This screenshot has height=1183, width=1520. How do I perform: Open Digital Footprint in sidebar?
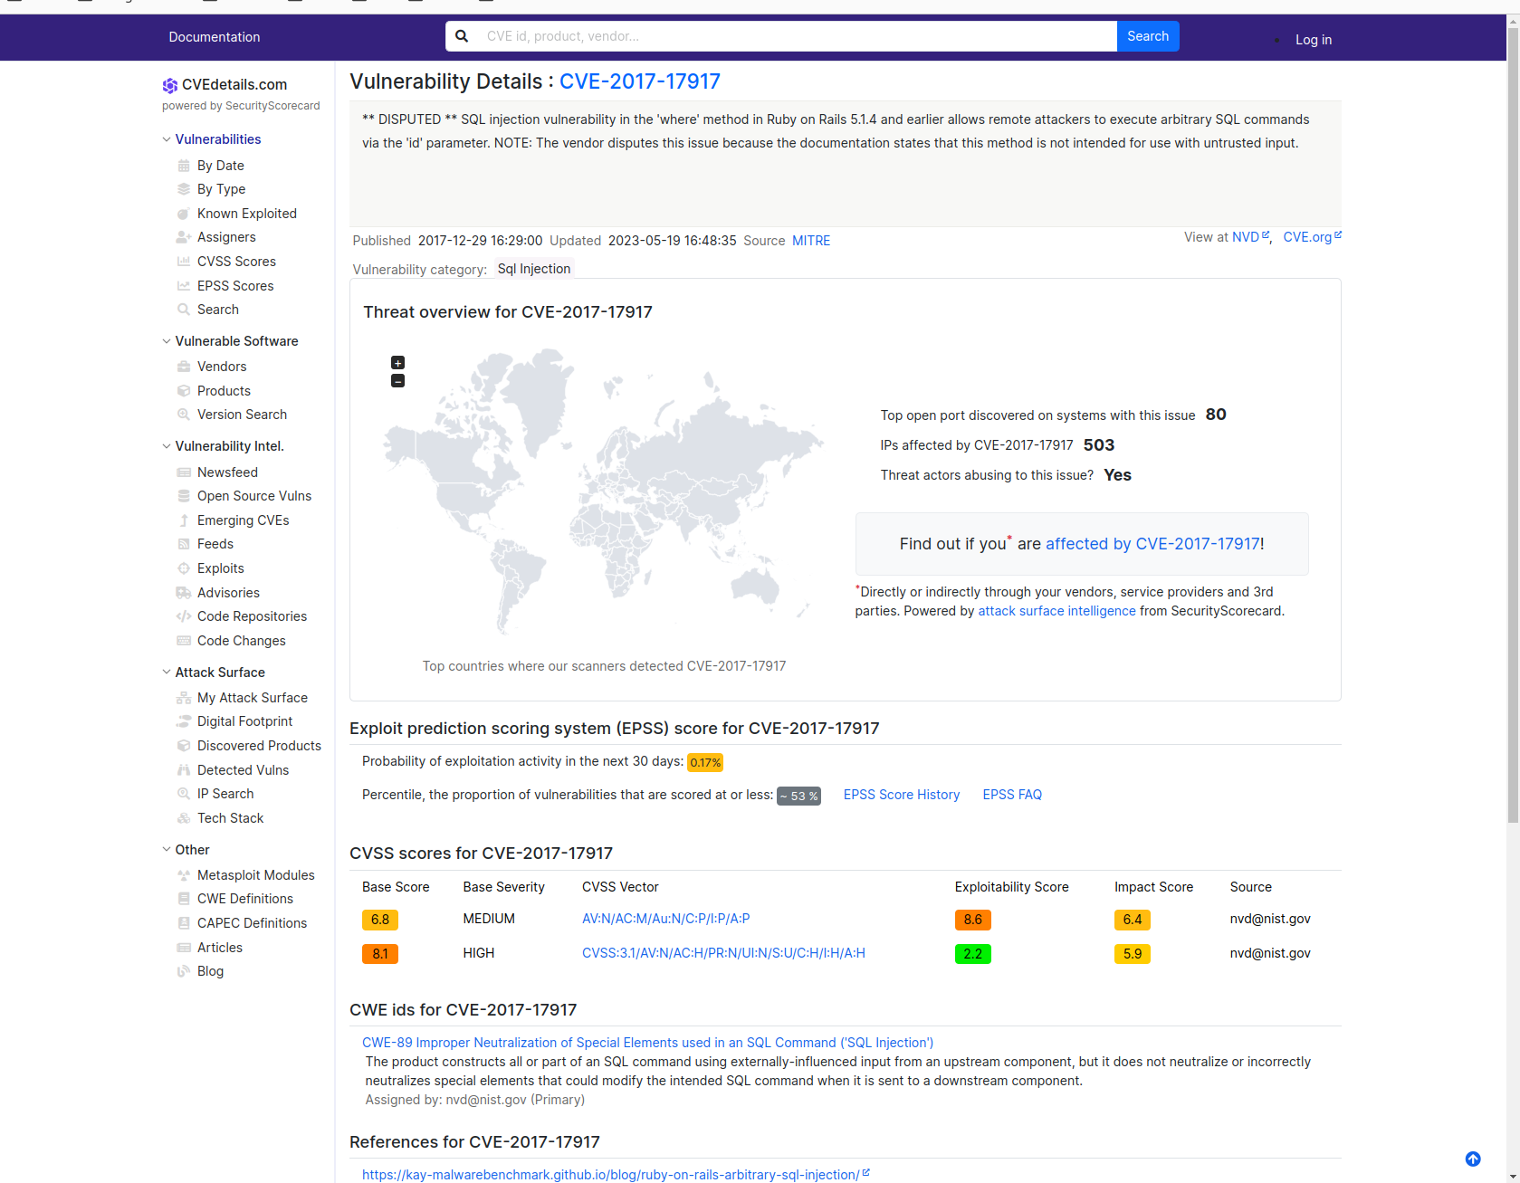point(244,721)
